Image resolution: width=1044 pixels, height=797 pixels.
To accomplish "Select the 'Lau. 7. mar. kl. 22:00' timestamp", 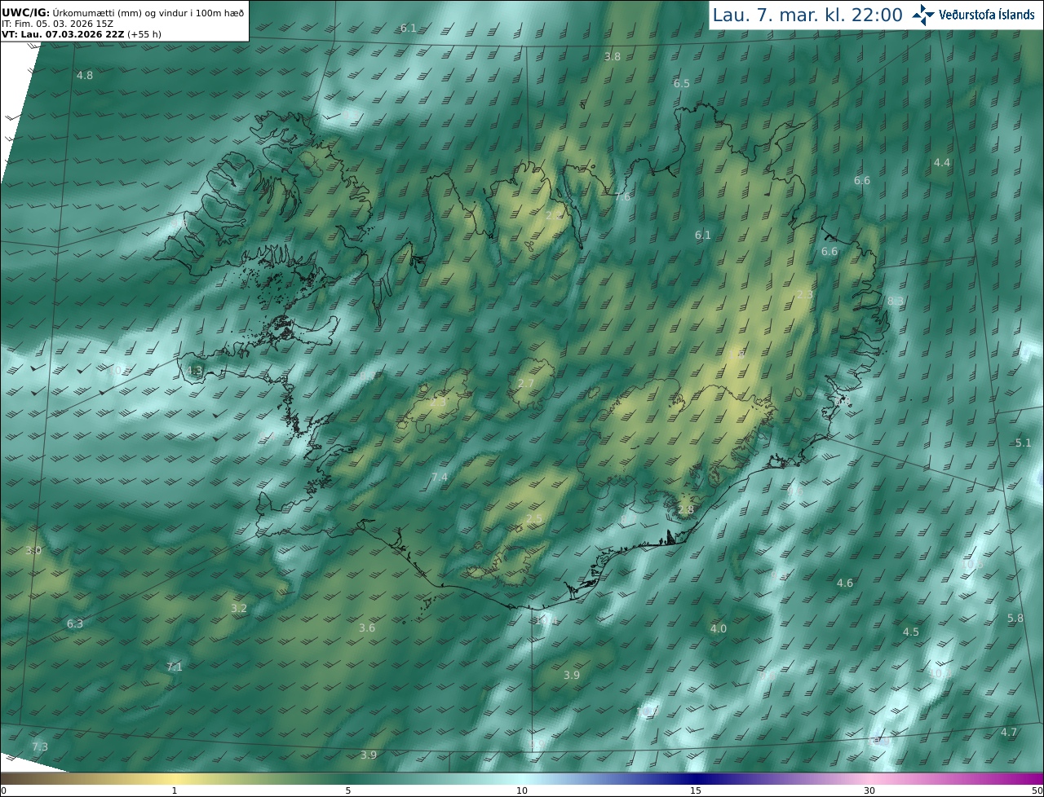I will 807,15.
